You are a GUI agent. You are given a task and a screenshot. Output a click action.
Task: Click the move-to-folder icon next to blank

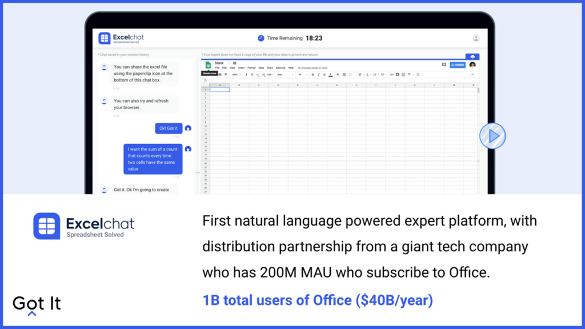click(x=235, y=63)
